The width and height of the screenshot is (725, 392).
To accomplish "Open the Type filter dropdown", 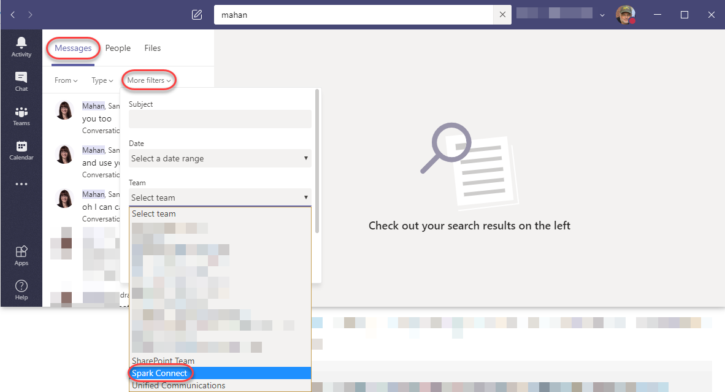I will [x=101, y=80].
